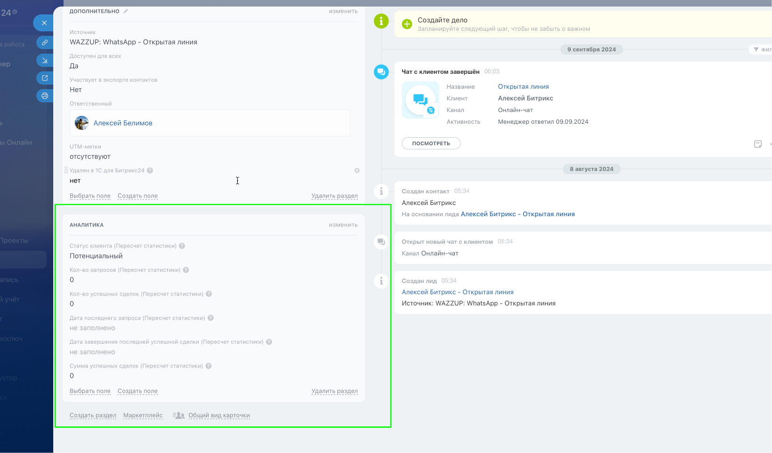Click the drag handle of Удален в 1С field

click(66, 170)
